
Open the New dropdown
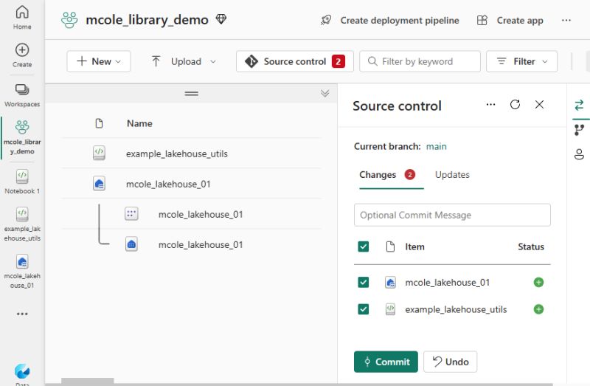pyautogui.click(x=99, y=61)
